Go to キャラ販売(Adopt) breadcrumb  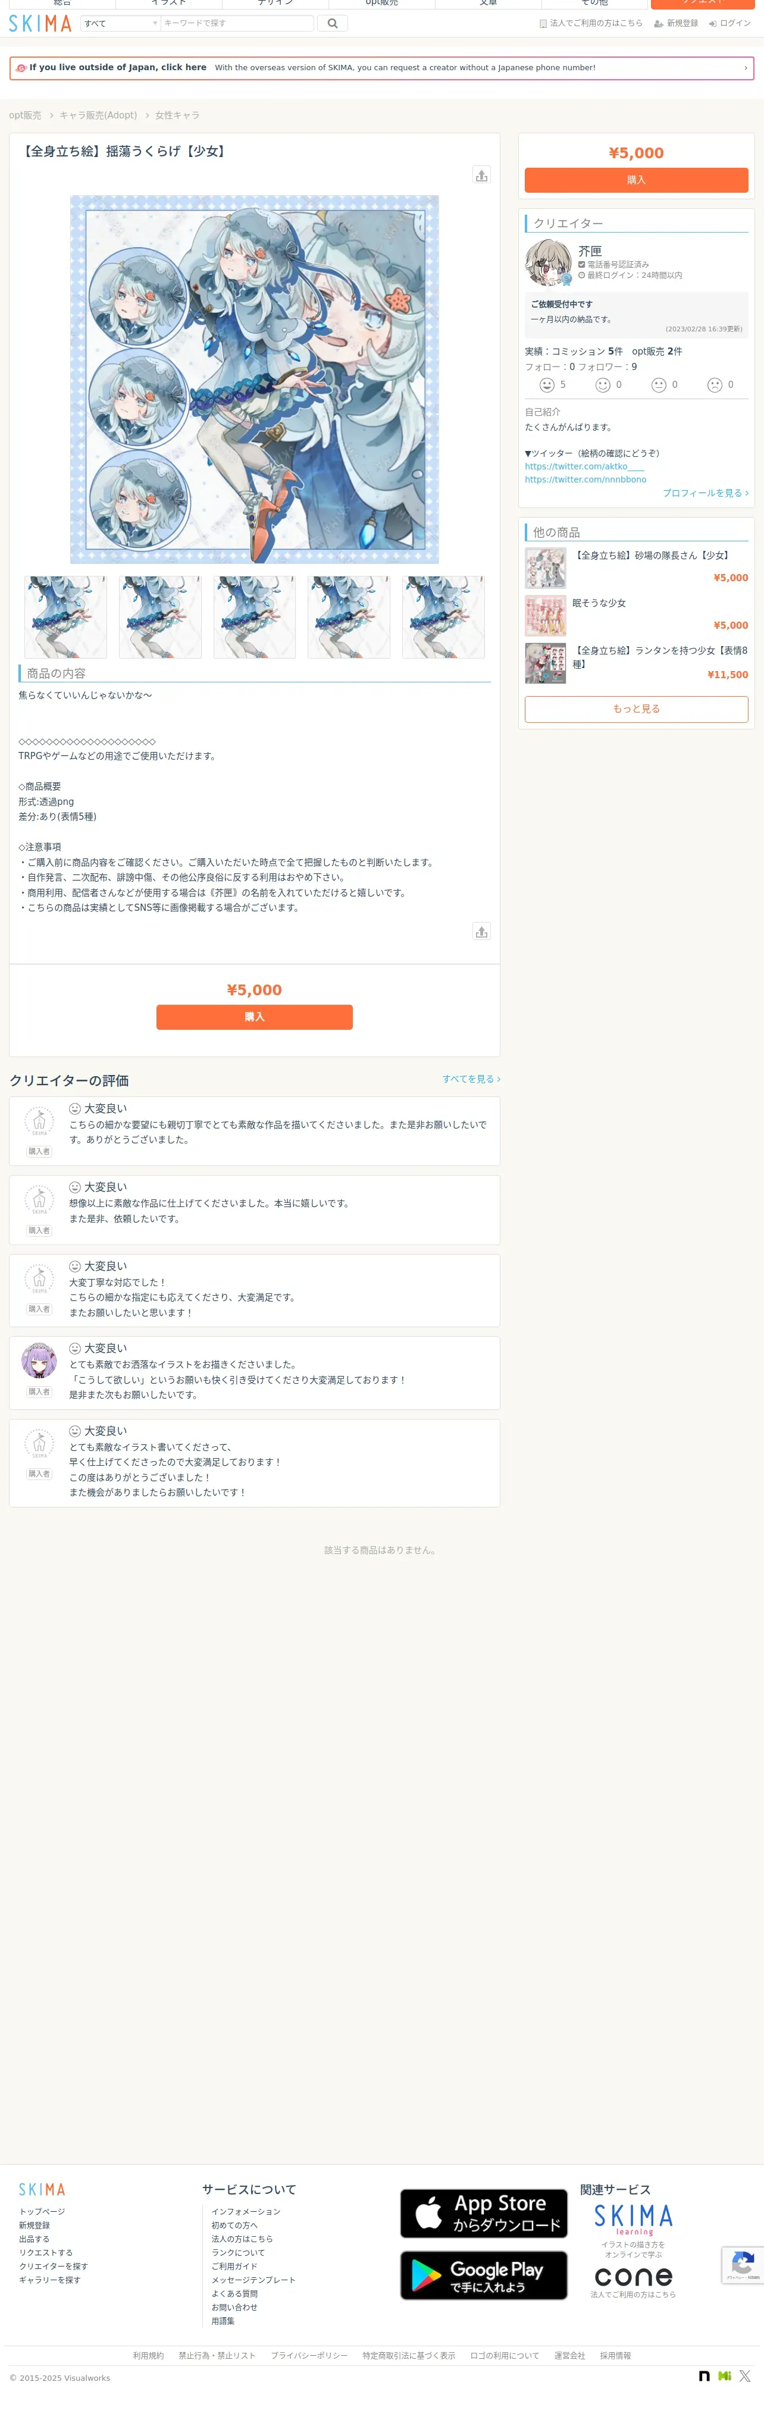(x=98, y=115)
